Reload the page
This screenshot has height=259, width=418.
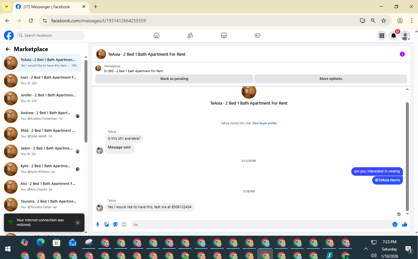(31, 21)
